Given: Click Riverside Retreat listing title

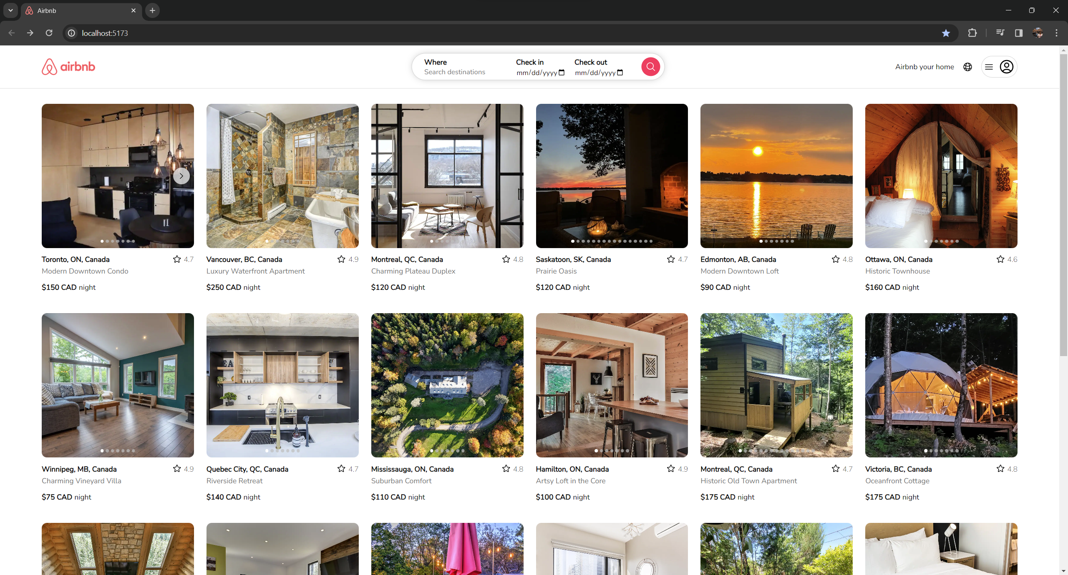Looking at the screenshot, I should click(x=234, y=481).
